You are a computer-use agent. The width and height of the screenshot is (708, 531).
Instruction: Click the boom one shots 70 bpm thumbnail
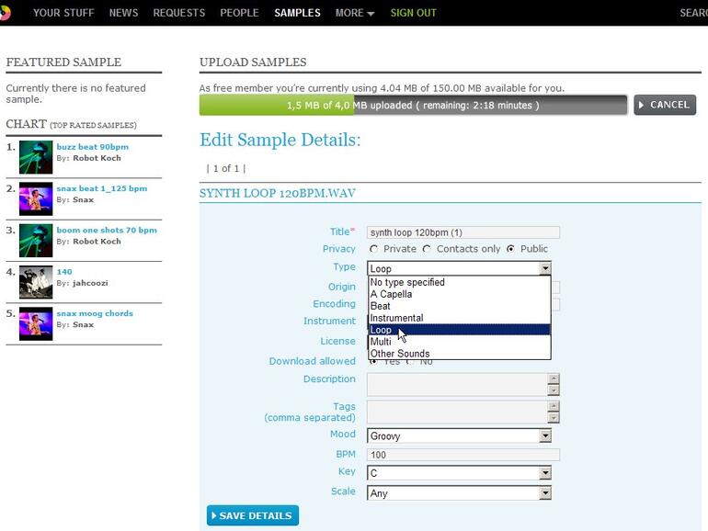coord(36,241)
